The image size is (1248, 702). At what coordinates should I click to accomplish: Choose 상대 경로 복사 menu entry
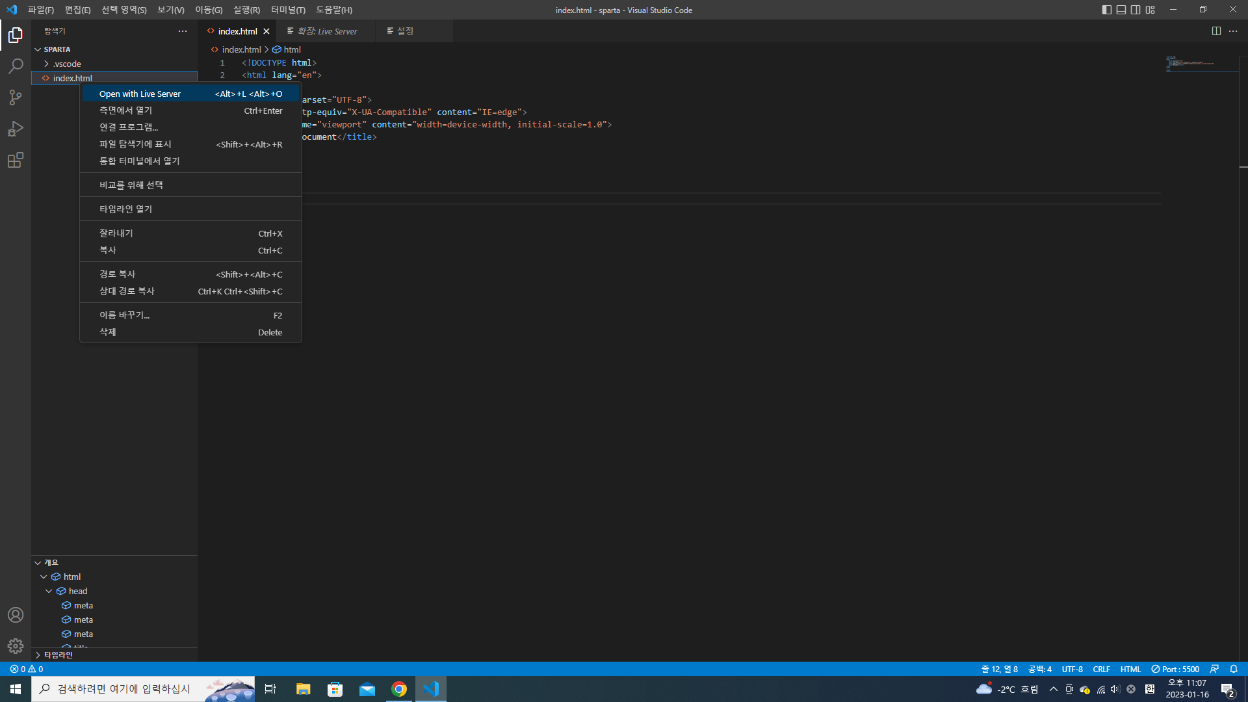[x=190, y=291]
